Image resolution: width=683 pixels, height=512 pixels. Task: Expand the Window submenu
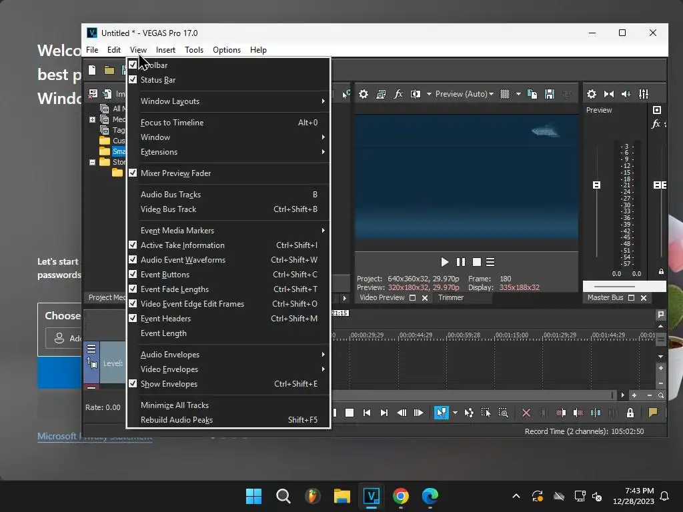point(228,137)
